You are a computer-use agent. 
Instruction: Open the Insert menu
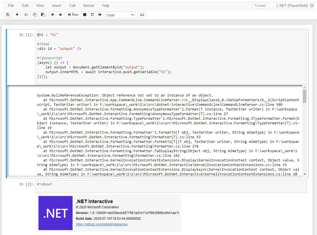point(56,5)
